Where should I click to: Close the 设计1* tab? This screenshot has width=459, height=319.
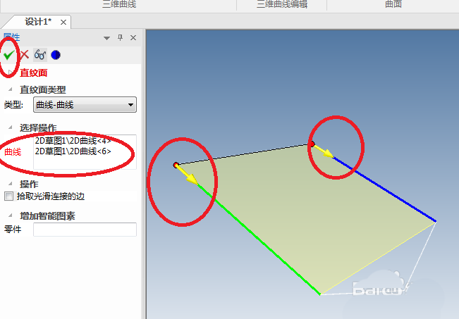[63, 23]
